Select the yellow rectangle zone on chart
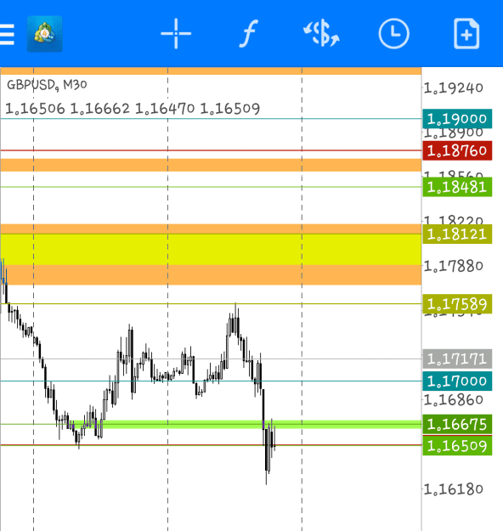 (x=211, y=249)
